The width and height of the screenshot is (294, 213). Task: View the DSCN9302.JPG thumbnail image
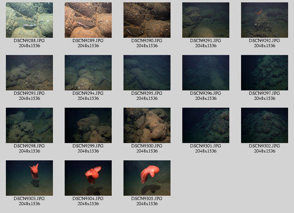tap(265, 125)
